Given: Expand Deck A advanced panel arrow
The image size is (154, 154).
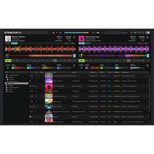Looking at the screenshot, I should 74,61.
